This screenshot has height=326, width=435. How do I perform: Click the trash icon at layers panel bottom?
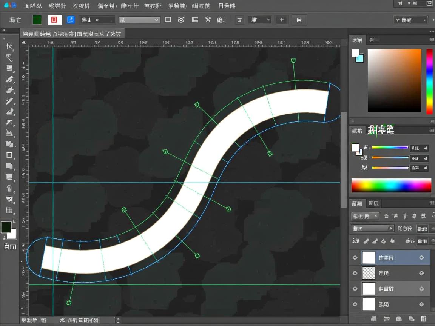click(x=423, y=319)
